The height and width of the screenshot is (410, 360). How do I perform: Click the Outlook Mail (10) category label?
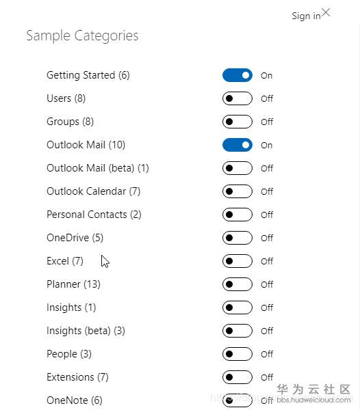click(86, 145)
